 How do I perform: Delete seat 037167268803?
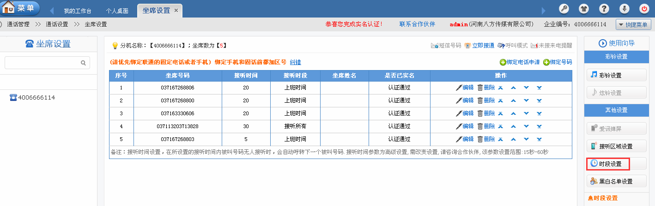pyautogui.click(x=486, y=139)
